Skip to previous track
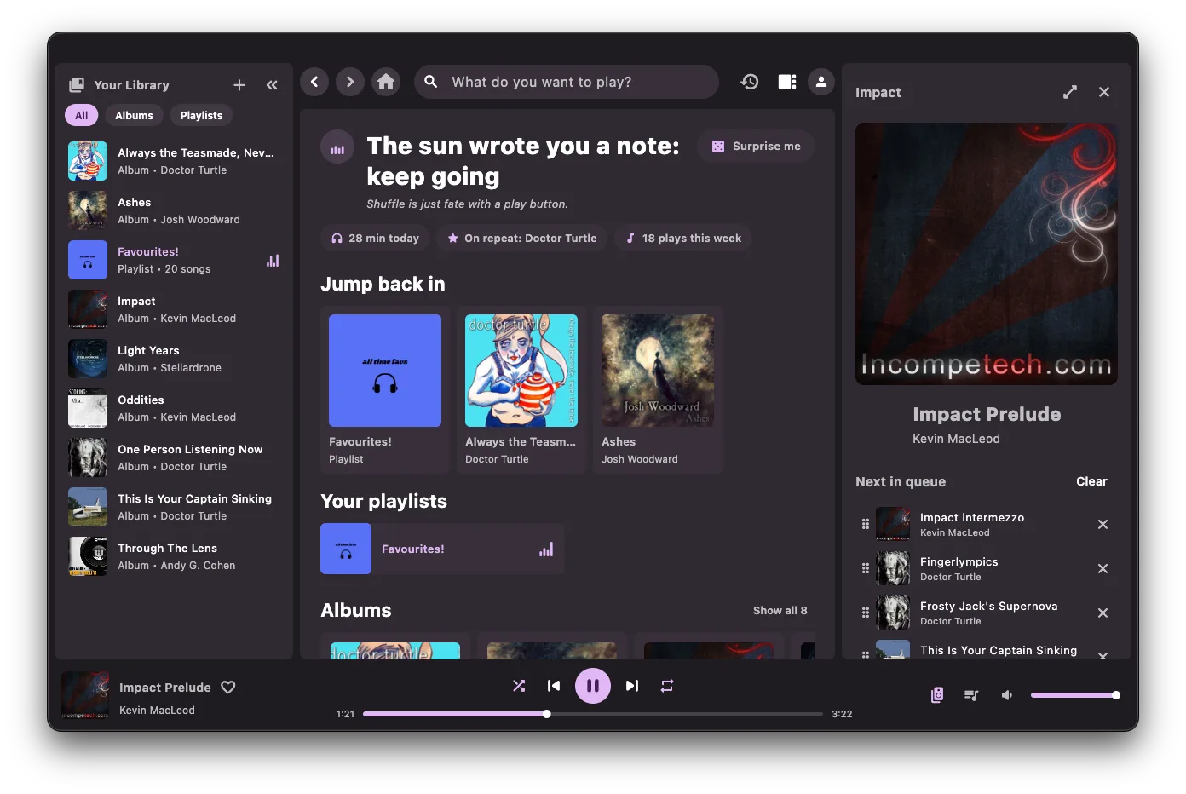The image size is (1186, 794). click(554, 686)
